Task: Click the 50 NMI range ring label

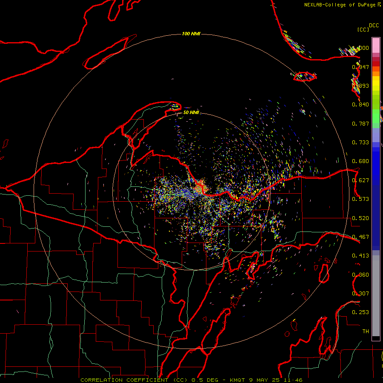Action: 191,112
